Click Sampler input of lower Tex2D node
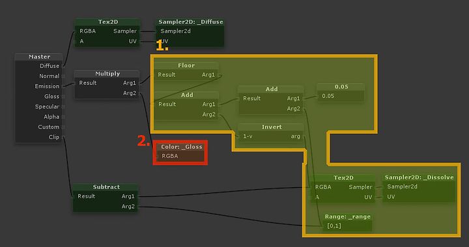Viewport: 469px width, 247px height. 360,187
